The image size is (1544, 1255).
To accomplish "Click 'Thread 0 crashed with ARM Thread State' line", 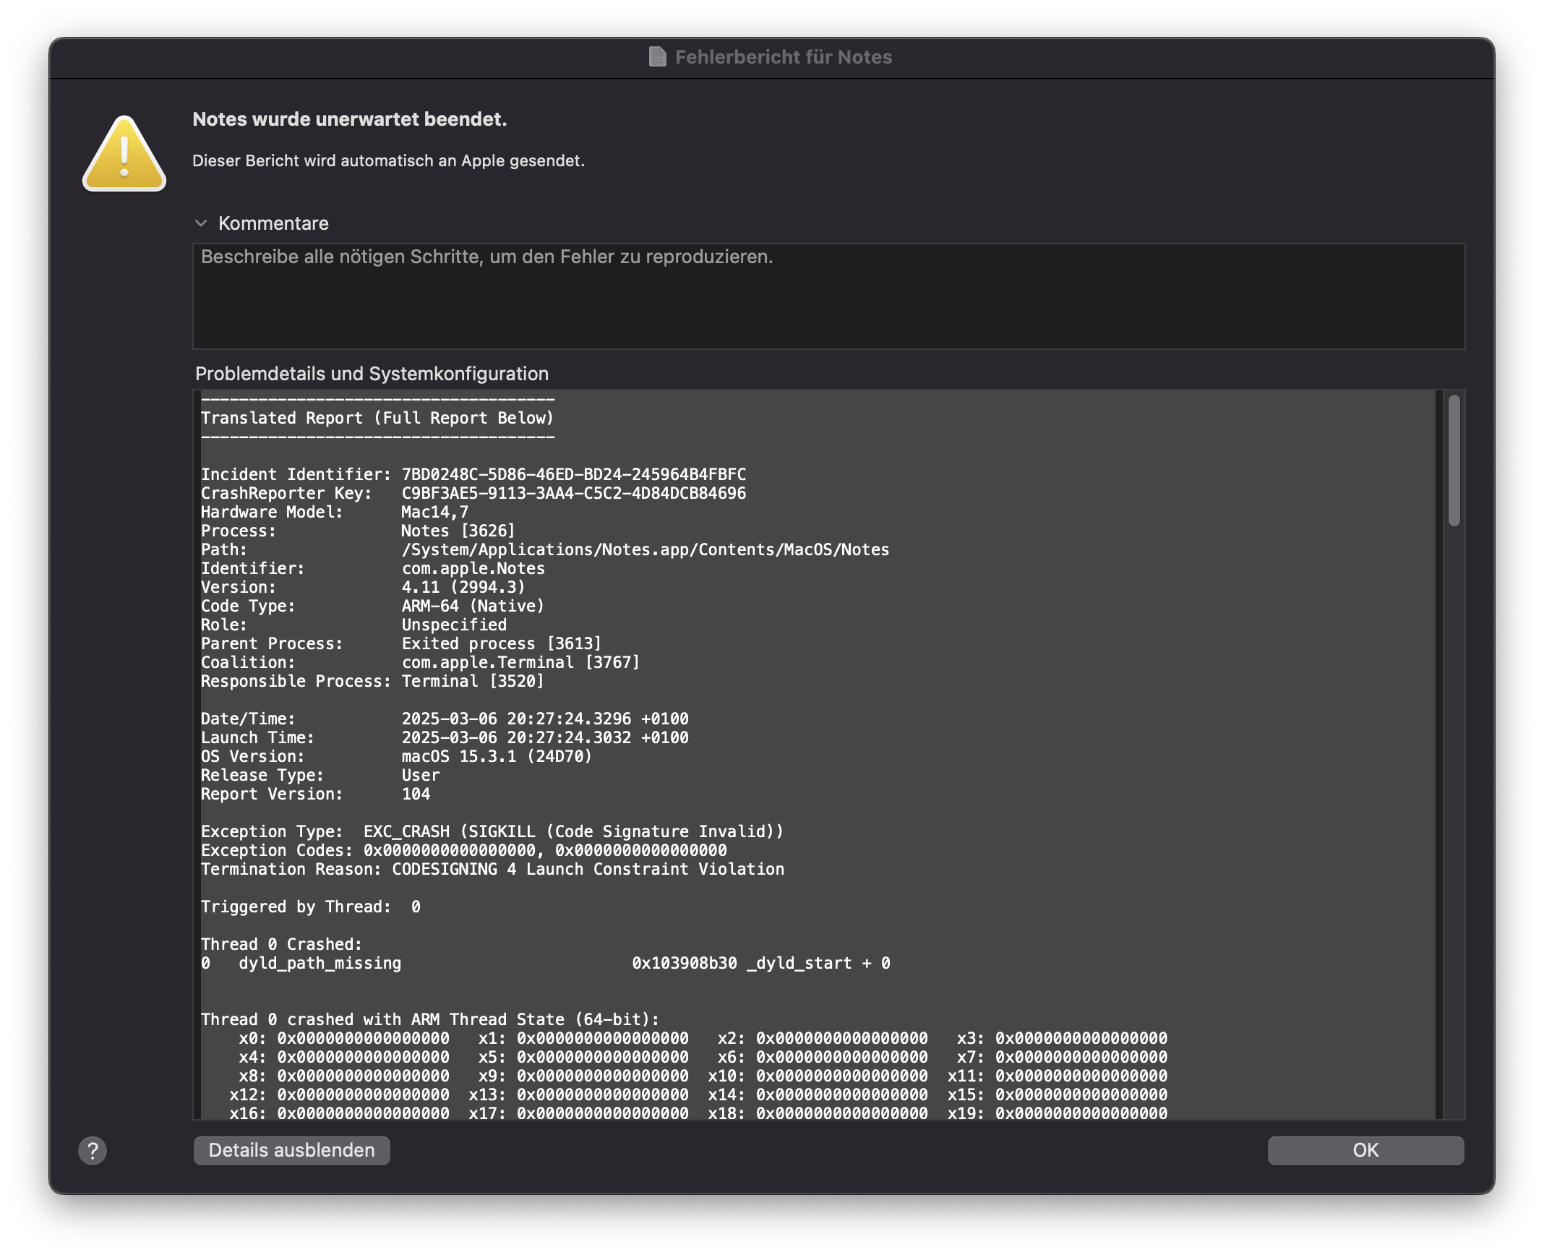I will 430,1019.
